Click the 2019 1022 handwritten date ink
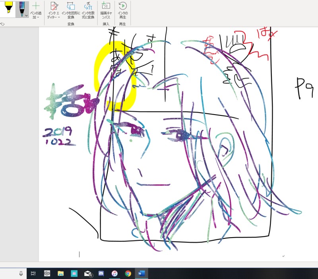This screenshot has width=318, height=279. (x=59, y=136)
